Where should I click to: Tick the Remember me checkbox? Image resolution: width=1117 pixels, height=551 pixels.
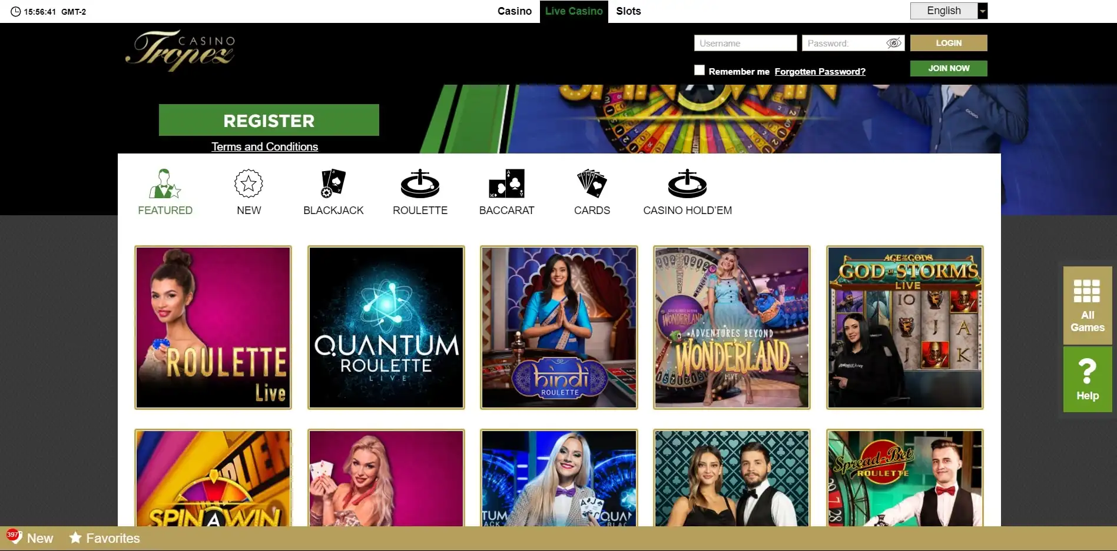tap(699, 70)
